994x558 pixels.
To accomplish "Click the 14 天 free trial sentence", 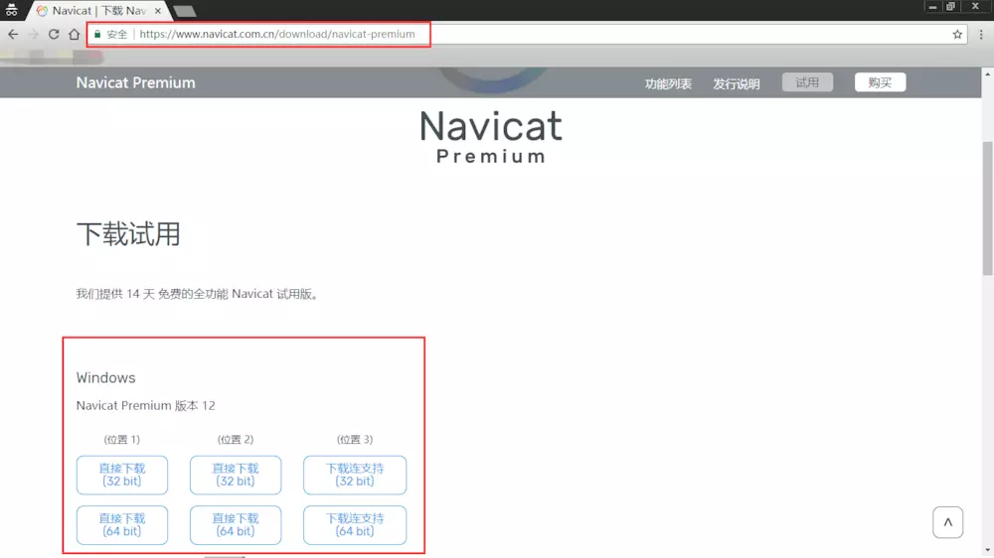I will tap(197, 294).
